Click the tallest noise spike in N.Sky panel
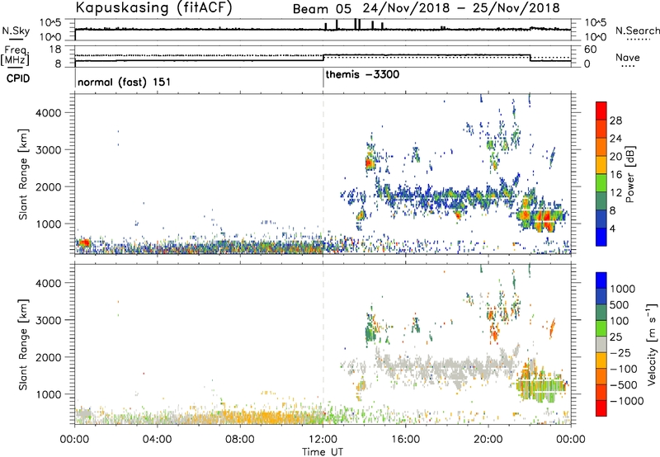Viewport: 660px width, 457px height. pos(356,24)
